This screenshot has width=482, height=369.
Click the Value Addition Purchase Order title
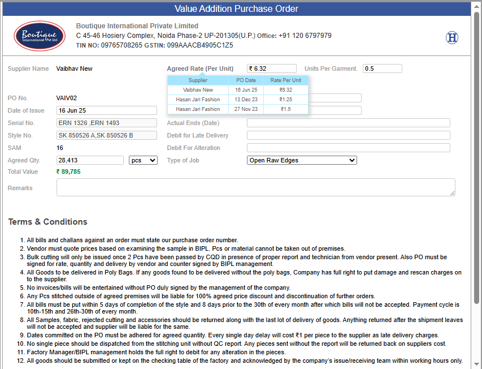pos(236,8)
